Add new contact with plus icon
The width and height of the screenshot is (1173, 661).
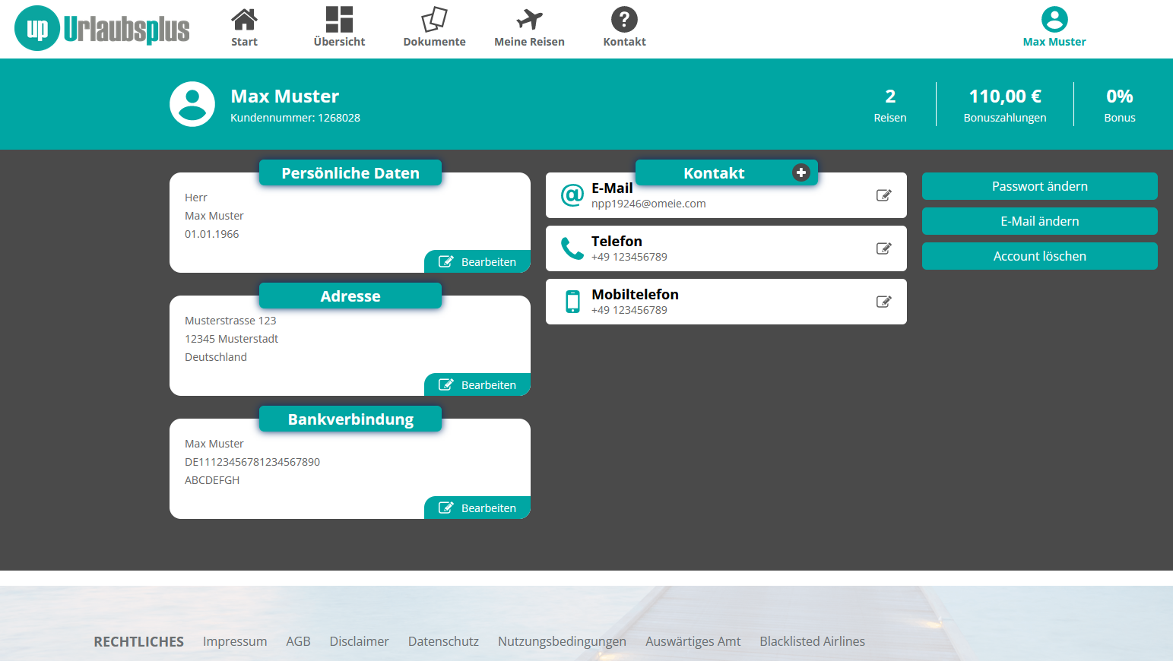800,172
